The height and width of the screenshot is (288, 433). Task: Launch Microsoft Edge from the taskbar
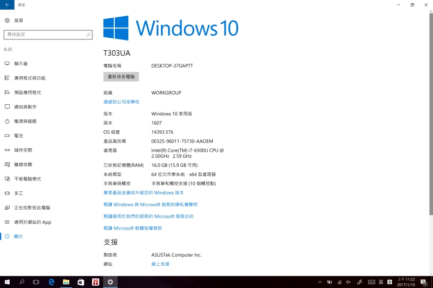coord(51,282)
